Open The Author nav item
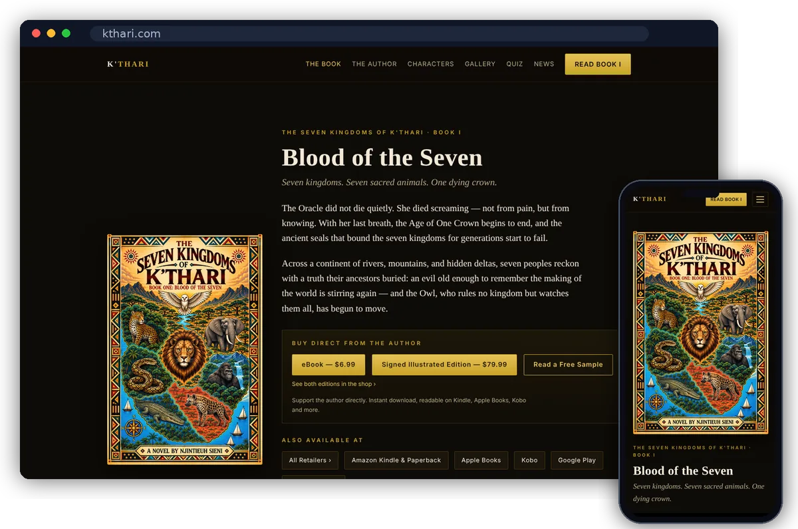798x529 pixels. (x=374, y=64)
